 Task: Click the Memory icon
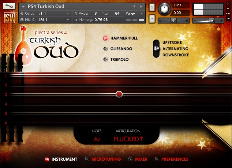(x=76, y=20)
